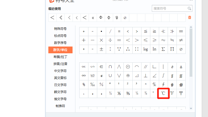The height and width of the screenshot is (117, 208).
Task: Click the search magnifier icon
Action: point(189,9)
